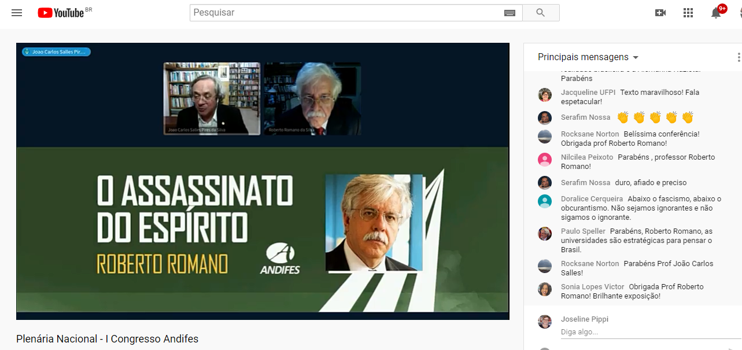Click Serafim Nossa's avatar beside clapping emojis

click(x=545, y=118)
